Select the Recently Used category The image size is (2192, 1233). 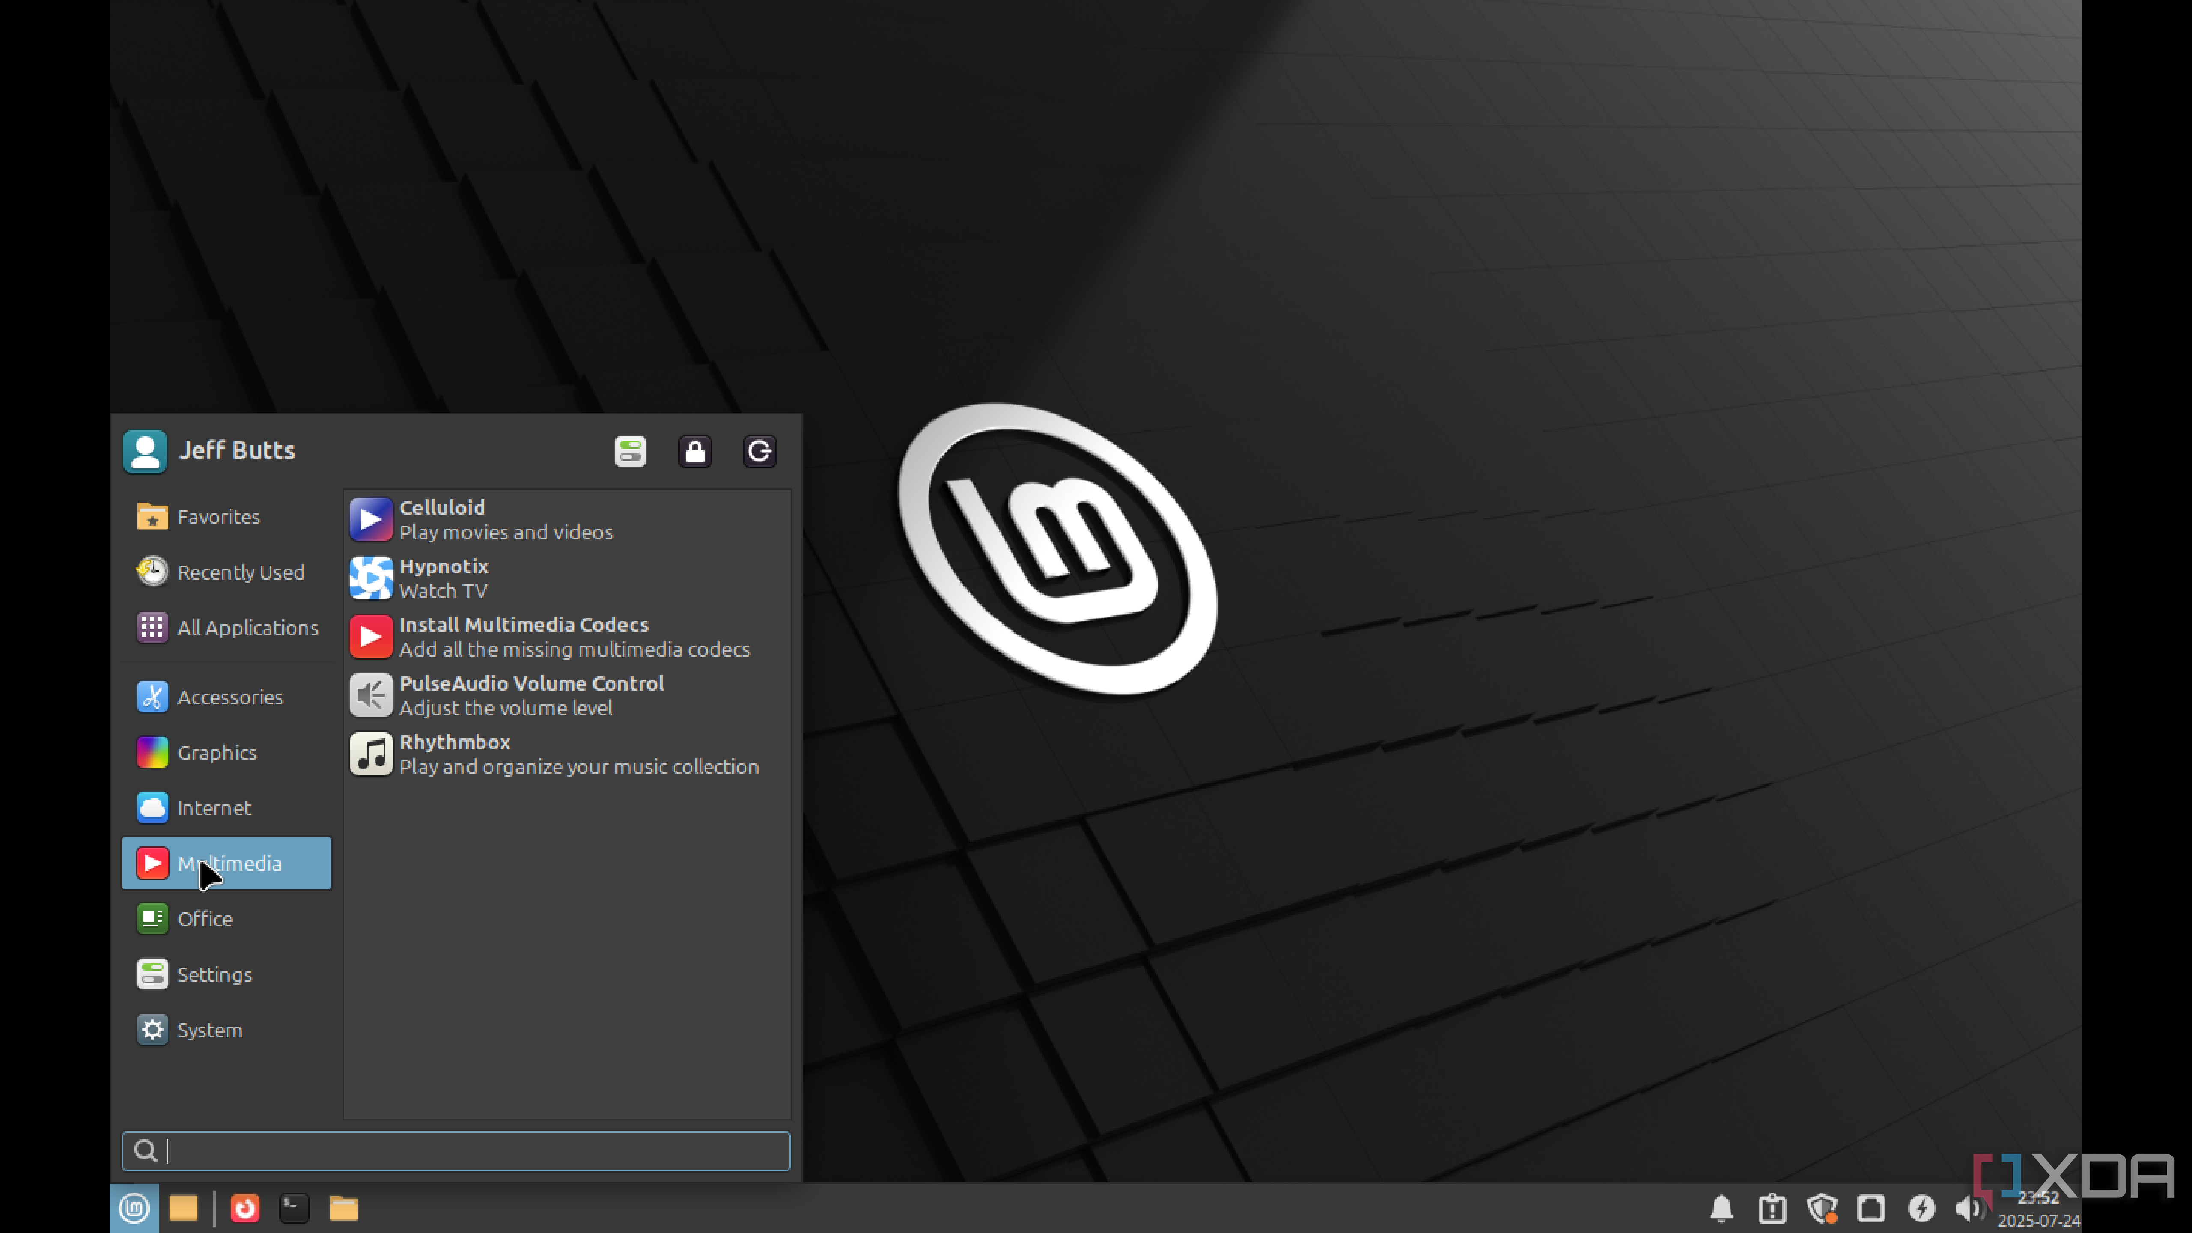[240, 572]
